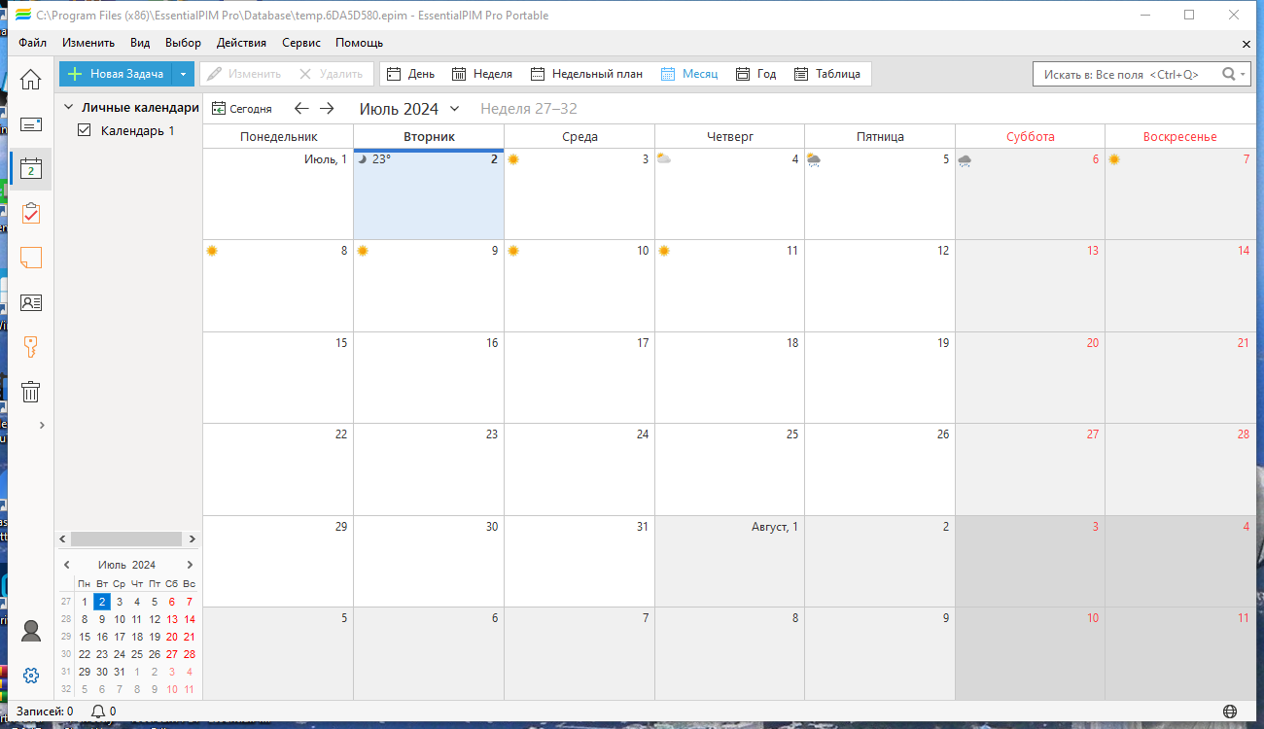Select the July 17 day cell
1264x729 pixels.
(579, 377)
